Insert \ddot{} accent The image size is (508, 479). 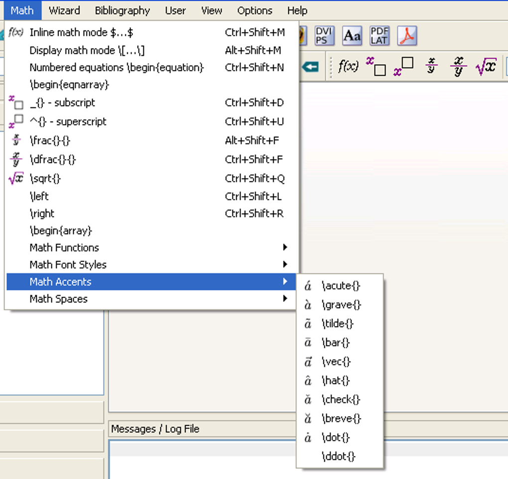[x=340, y=456]
